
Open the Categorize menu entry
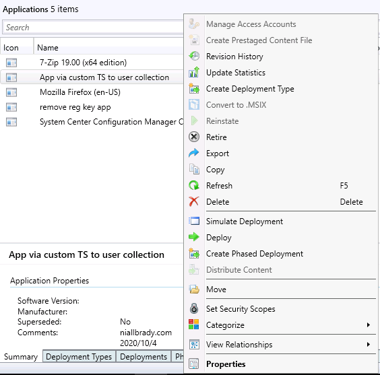[280, 325]
